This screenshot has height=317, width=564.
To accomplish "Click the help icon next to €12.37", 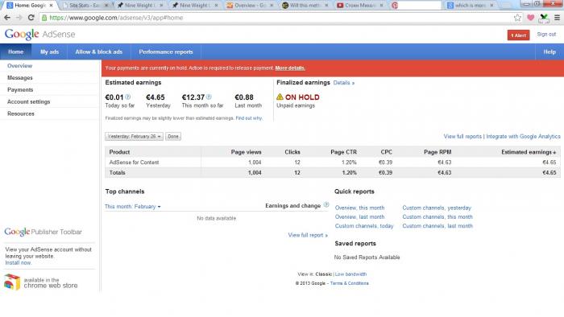I will click(x=209, y=97).
